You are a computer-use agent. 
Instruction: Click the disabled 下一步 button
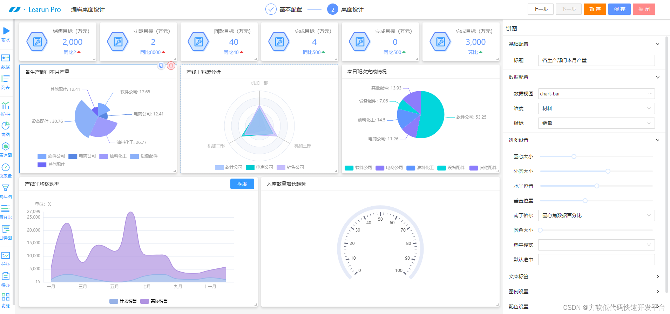pos(569,9)
